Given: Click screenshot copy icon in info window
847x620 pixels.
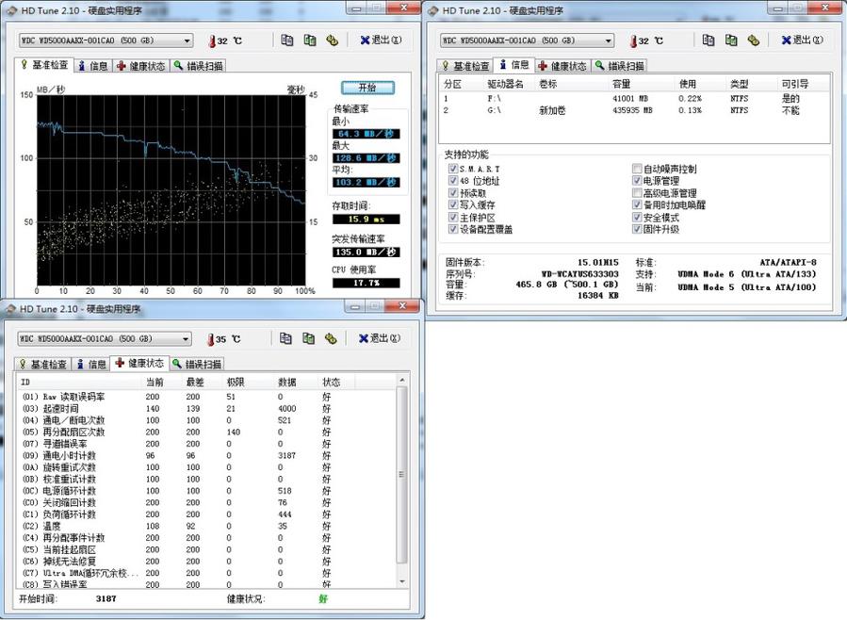Looking at the screenshot, I should [731, 40].
